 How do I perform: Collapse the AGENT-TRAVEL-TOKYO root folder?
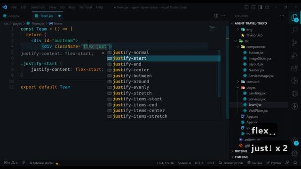251,23
